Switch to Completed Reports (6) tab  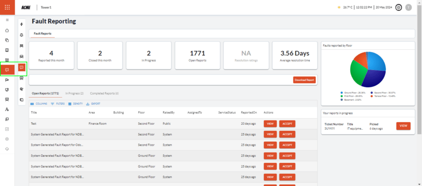pyautogui.click(x=104, y=93)
